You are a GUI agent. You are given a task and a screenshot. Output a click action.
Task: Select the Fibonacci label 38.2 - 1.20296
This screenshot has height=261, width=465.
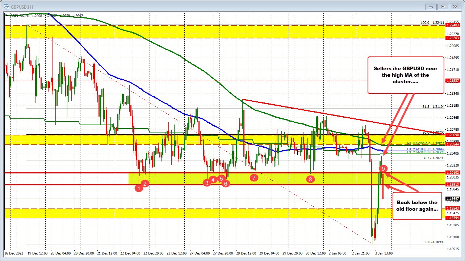[433, 157]
